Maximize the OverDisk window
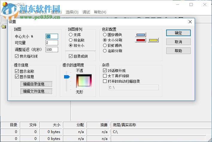This screenshot has height=142, width=212. coord(191,4)
